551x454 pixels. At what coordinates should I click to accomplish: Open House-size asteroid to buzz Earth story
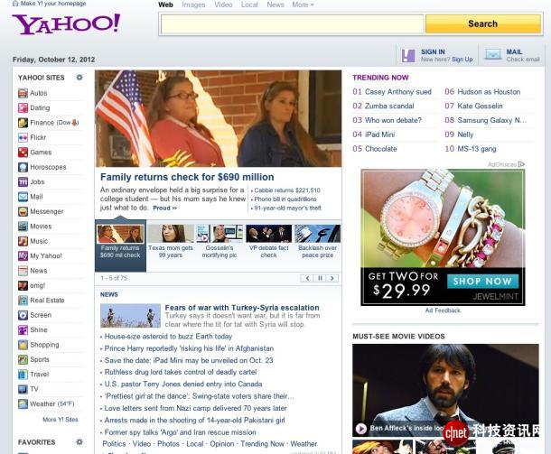(x=168, y=337)
